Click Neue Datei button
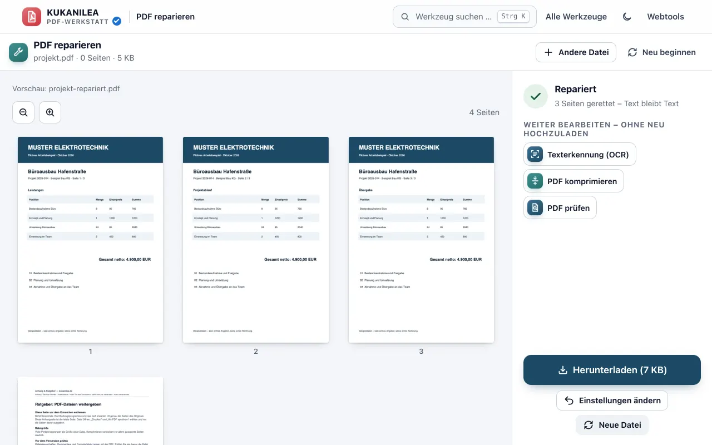Image resolution: width=712 pixels, height=445 pixels. click(612, 425)
